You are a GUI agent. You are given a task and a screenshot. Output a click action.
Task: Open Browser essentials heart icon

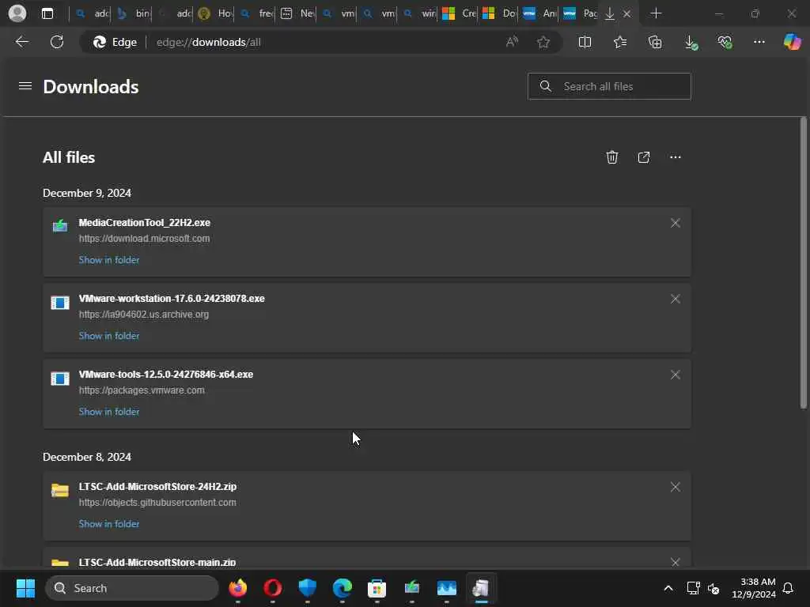(x=725, y=42)
